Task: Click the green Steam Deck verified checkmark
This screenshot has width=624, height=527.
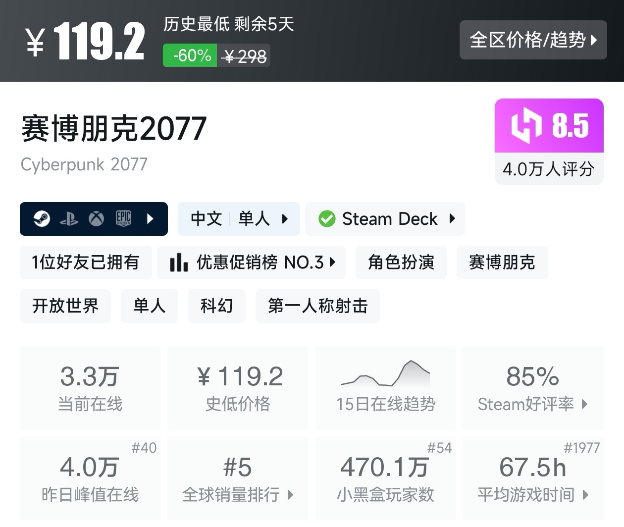Action: tap(327, 218)
